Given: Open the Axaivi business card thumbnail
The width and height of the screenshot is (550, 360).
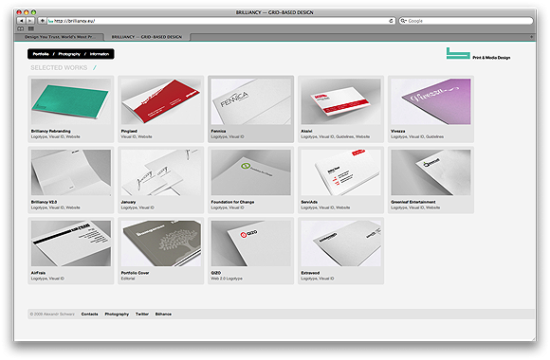Looking at the screenshot, I should 341,101.
